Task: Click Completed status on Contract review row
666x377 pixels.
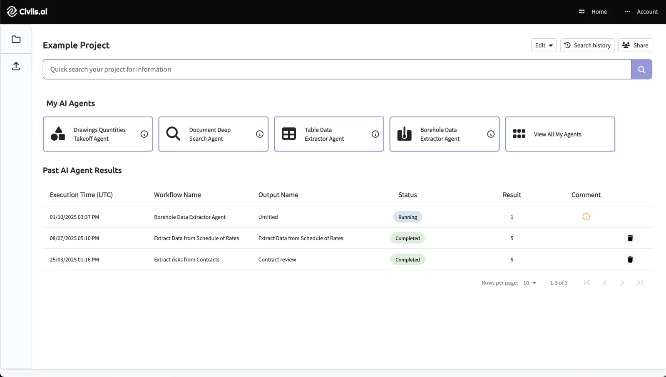Action: click(x=408, y=260)
